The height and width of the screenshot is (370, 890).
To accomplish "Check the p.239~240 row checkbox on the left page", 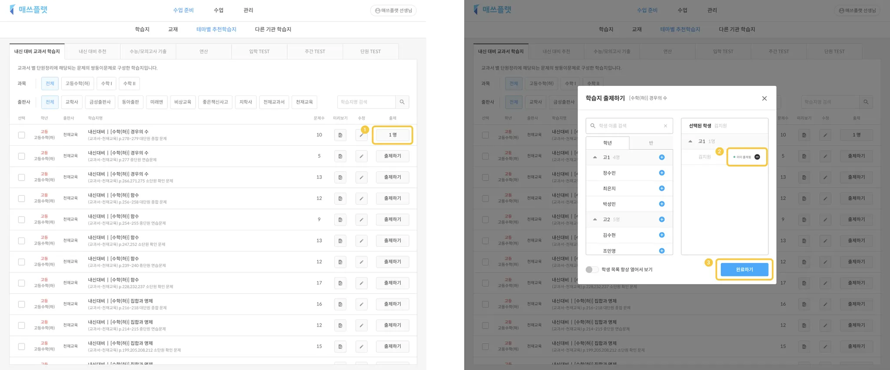I will (x=21, y=262).
